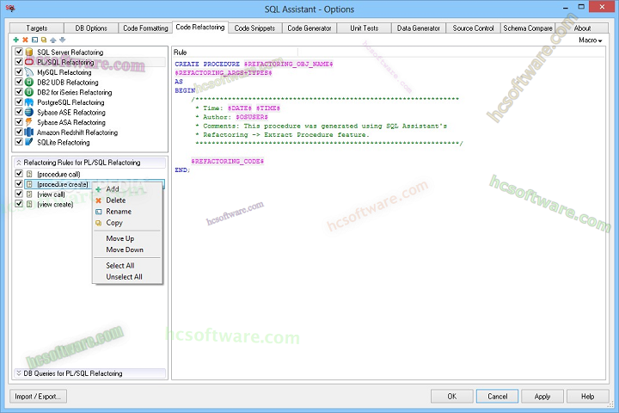Click the (view call) rule document icon
The height and width of the screenshot is (413, 619).
pos(29,194)
